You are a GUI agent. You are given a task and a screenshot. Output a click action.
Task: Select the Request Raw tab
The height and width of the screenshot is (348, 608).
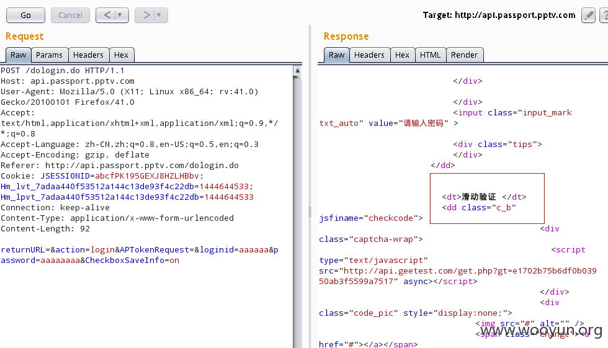point(18,55)
